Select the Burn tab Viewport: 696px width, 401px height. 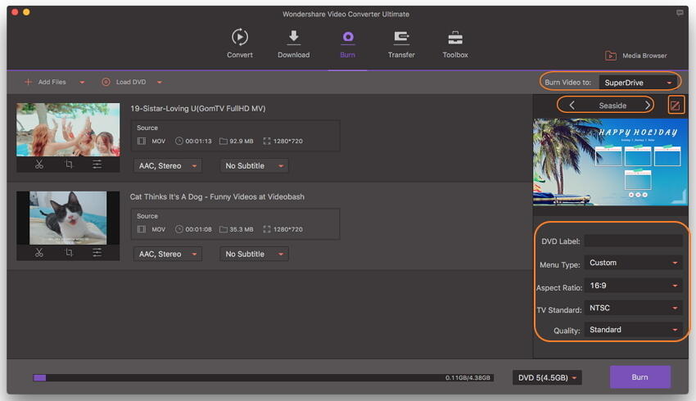[x=347, y=43]
